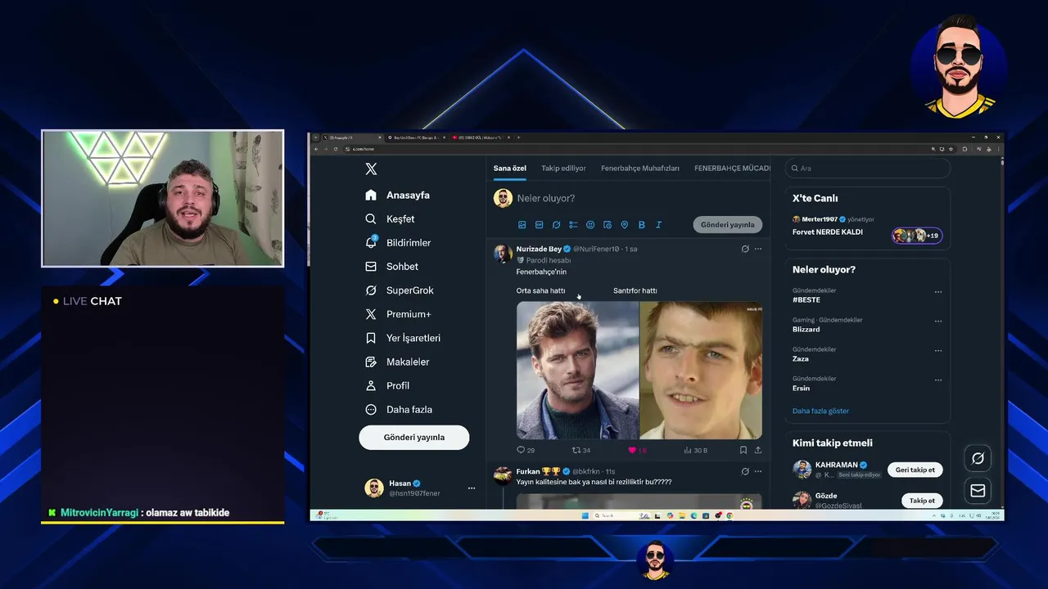Click the sidebar Gönderi yayınla button

(414, 438)
